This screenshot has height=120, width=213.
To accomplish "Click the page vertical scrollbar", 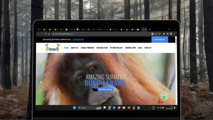I will (176, 70).
